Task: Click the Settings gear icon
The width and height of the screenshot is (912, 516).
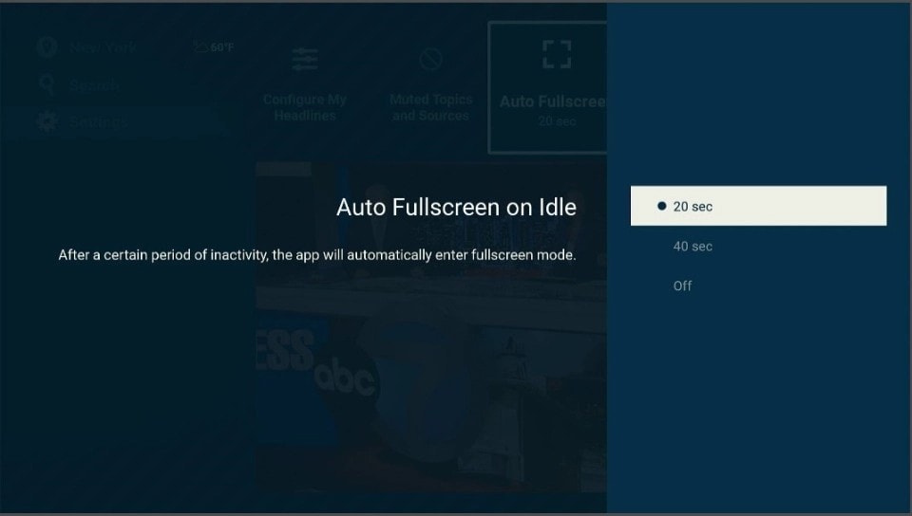Action: pos(47,122)
